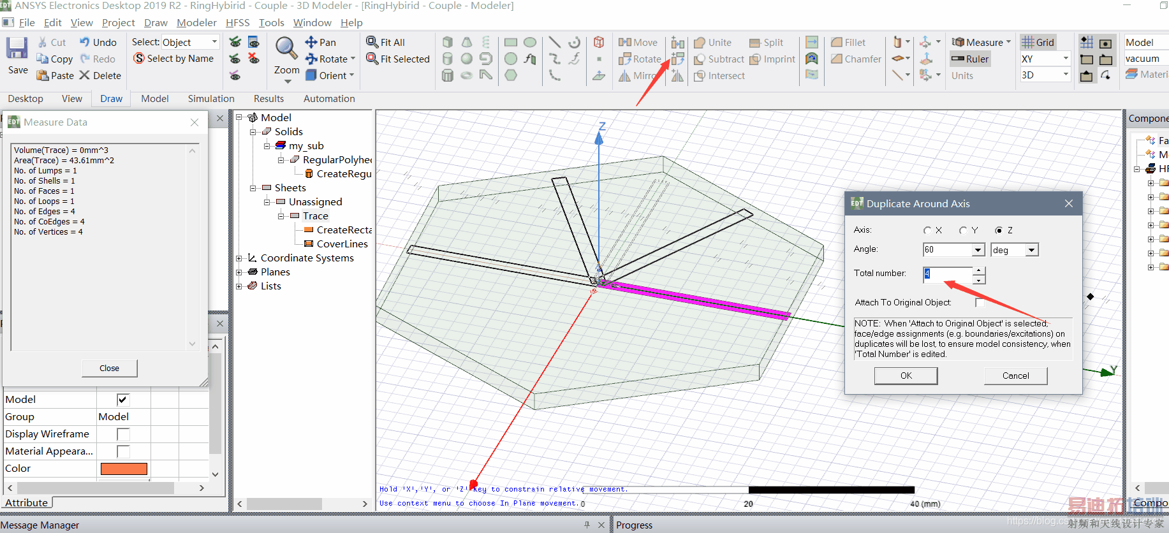
Task: Toggle the Ruler display
Action: (x=970, y=59)
